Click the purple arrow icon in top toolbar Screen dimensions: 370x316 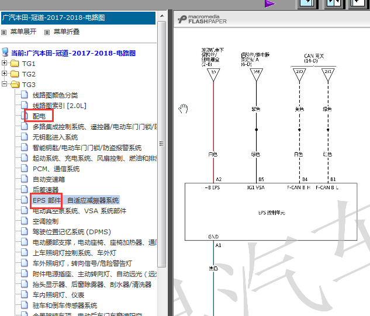pyautogui.click(x=270, y=4)
